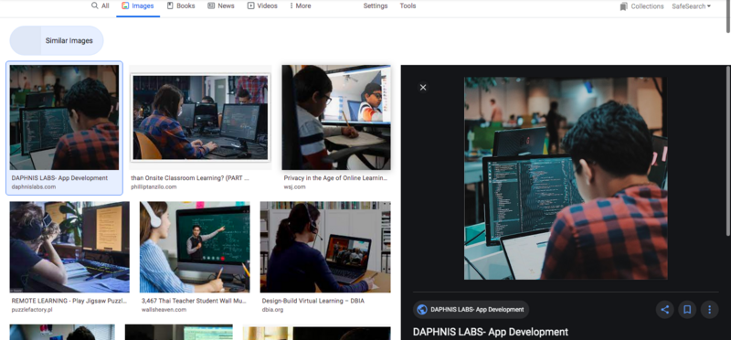Click the News tab newspaper icon
The width and height of the screenshot is (731, 340).
[x=211, y=5]
